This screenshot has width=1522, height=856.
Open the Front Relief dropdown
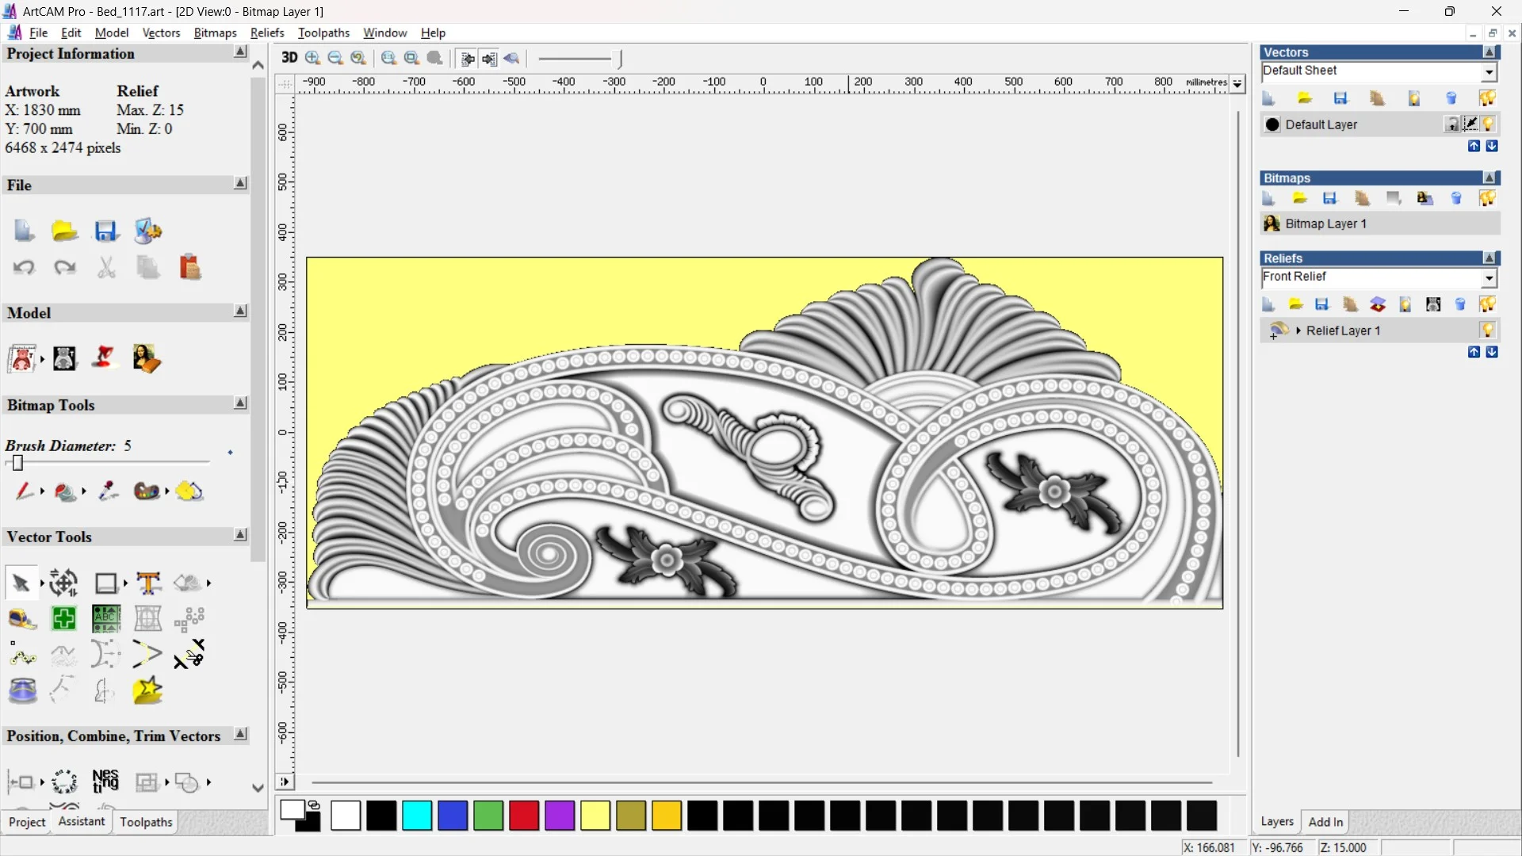(1489, 278)
